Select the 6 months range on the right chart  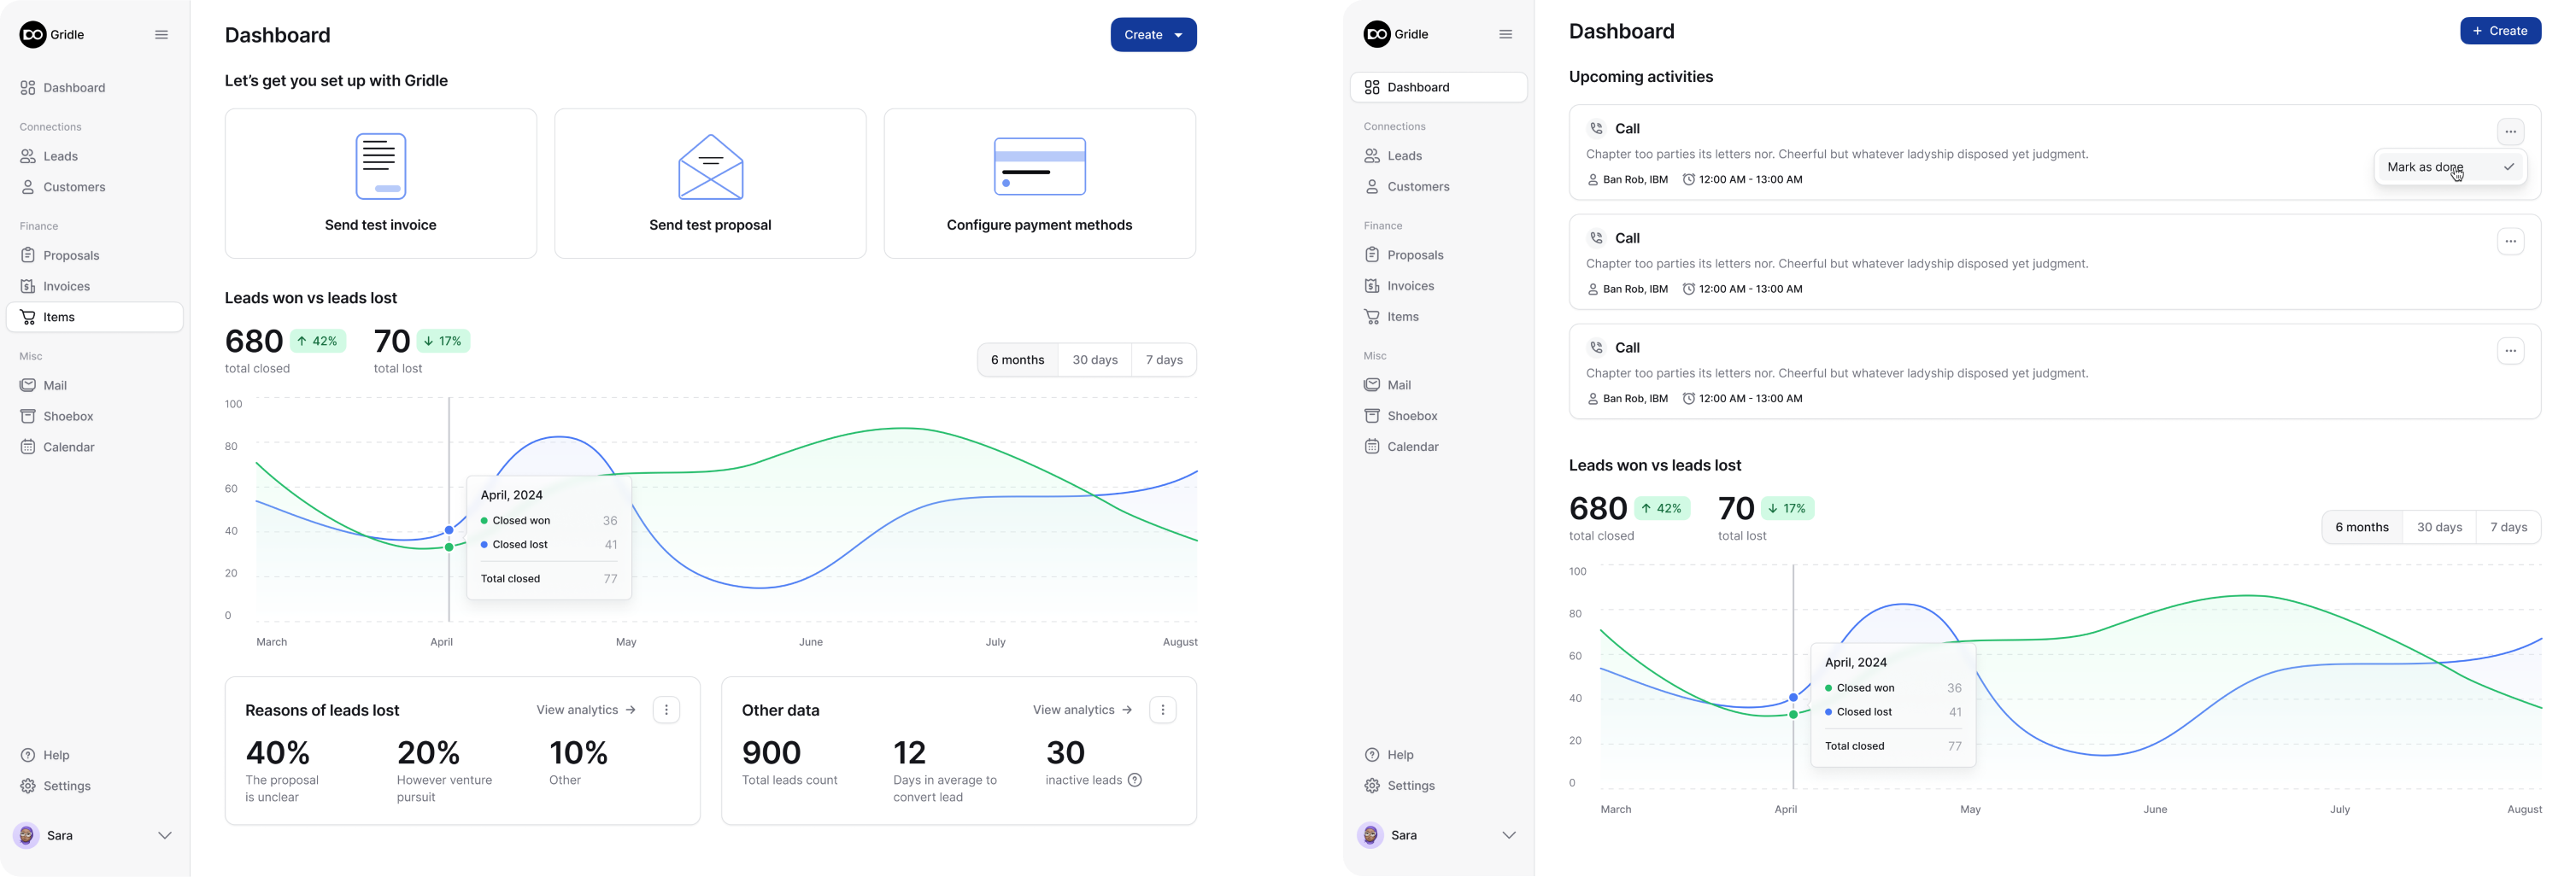tap(2362, 526)
